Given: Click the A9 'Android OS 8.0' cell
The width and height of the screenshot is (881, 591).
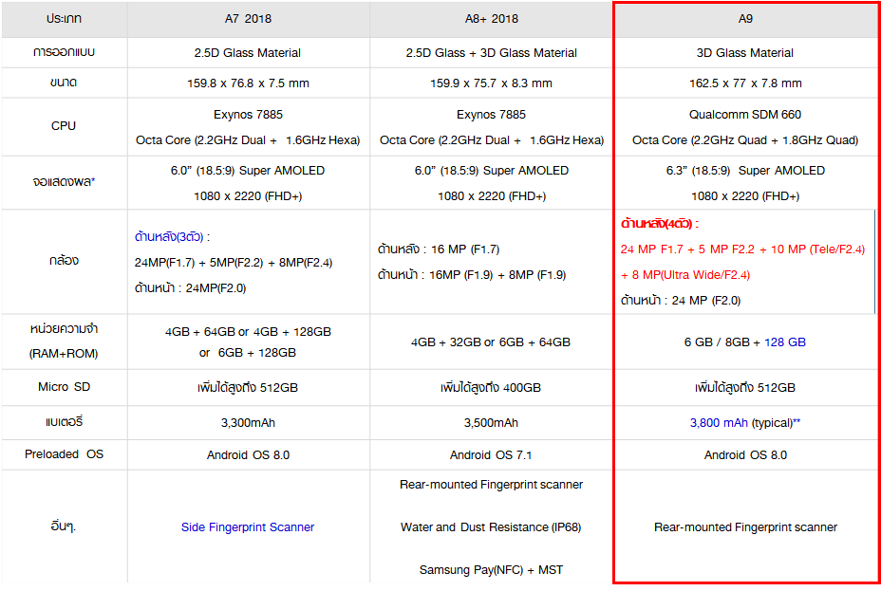Looking at the screenshot, I should [x=745, y=455].
